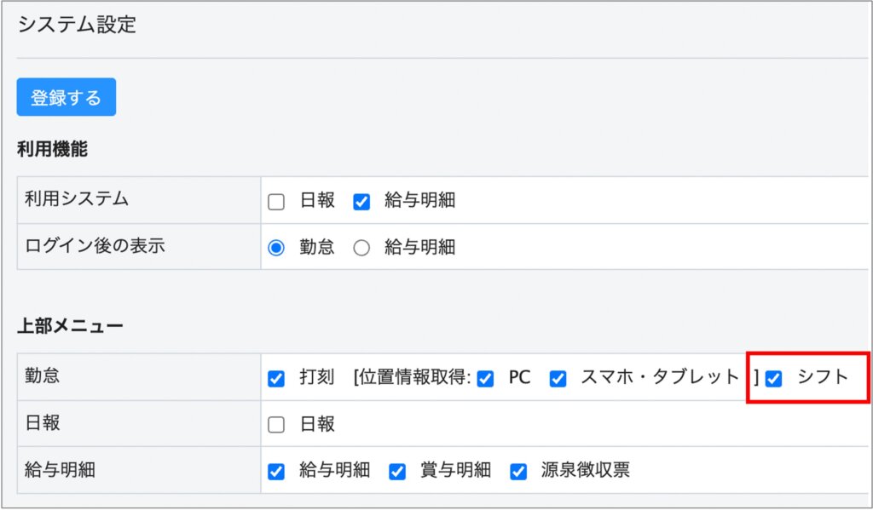The width and height of the screenshot is (873, 510).
Task: Enable 日報 checkbox in 利用システム row
Action: (276, 202)
